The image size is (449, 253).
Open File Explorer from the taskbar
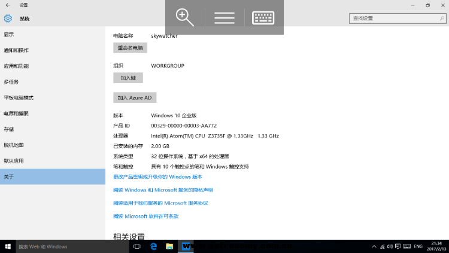click(x=169, y=246)
